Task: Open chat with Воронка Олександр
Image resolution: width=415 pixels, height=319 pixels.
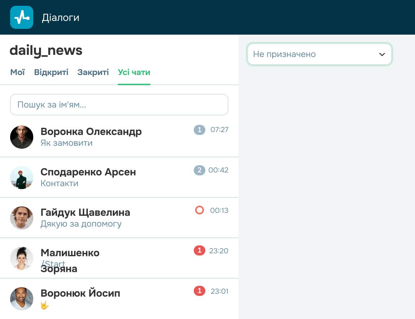Action: pyautogui.click(x=119, y=137)
